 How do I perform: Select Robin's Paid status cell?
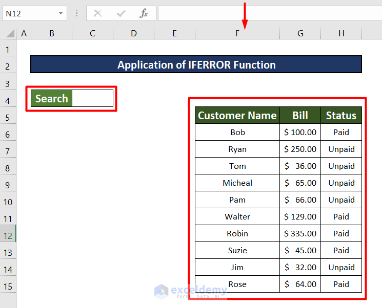[341, 233]
